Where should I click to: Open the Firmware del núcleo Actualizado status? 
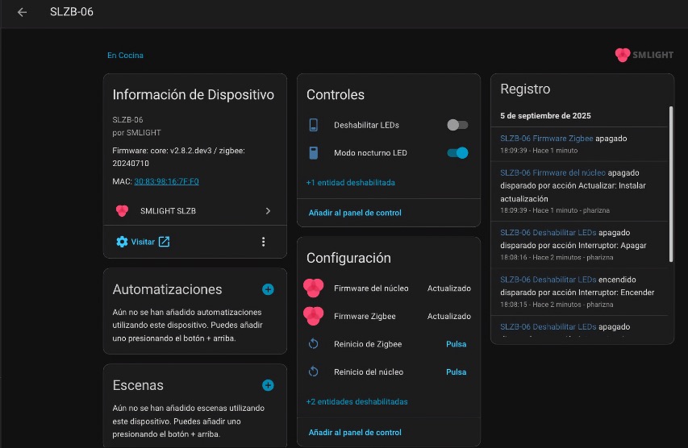[449, 288]
